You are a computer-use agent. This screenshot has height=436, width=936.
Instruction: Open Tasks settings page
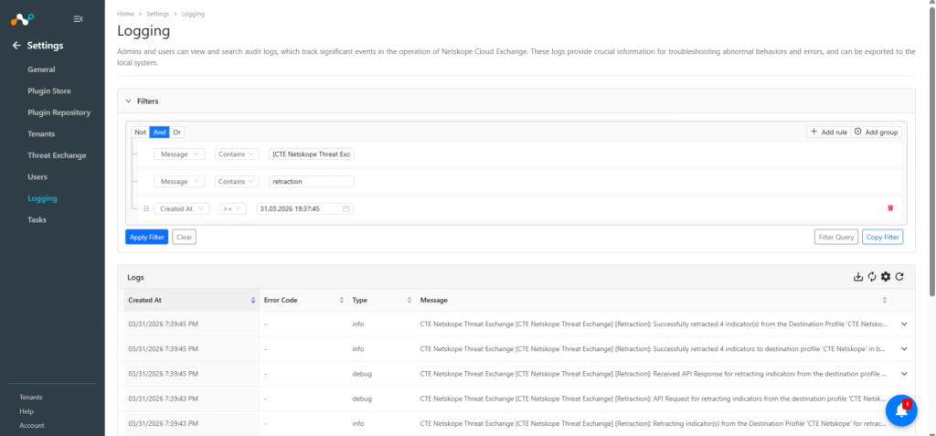point(37,219)
